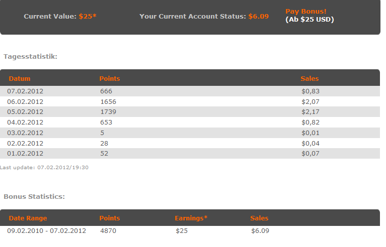
Task: Select the 05.02.2012 row date
Action: pyautogui.click(x=25, y=111)
